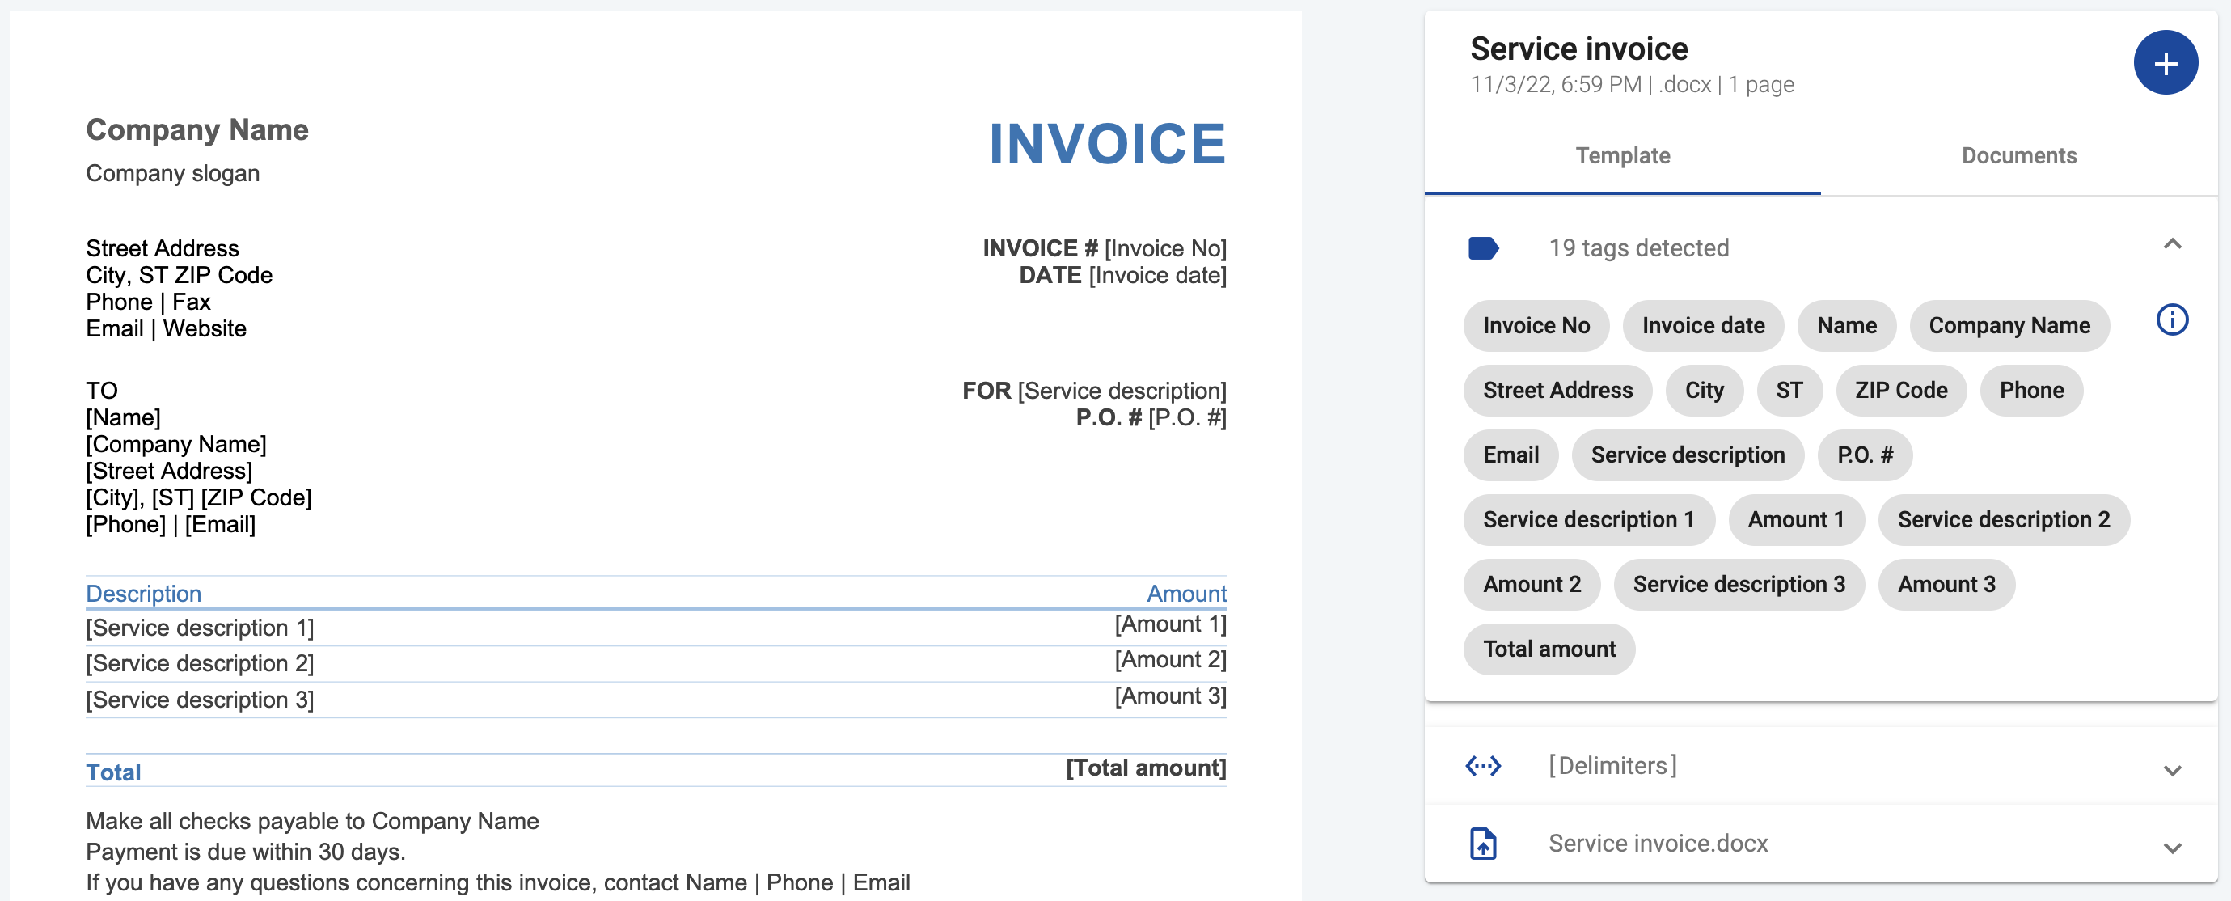This screenshot has width=2231, height=901.
Task: Click the [Amount 2] table cell
Action: (1170, 660)
